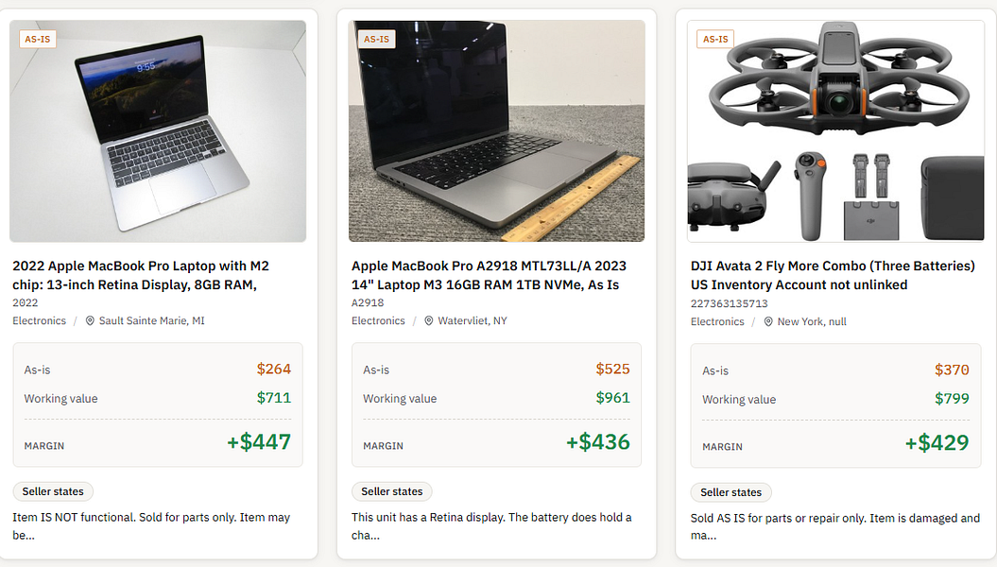The image size is (997, 567).
Task: Click the Seller states tag on the A2918 card
Action: pos(391,491)
